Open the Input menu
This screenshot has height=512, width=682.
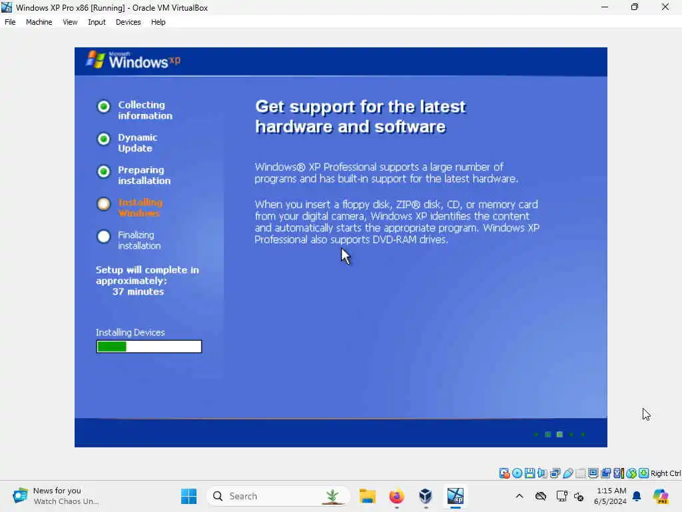tap(97, 22)
